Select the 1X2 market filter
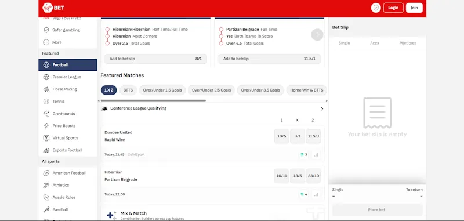 [x=109, y=90]
